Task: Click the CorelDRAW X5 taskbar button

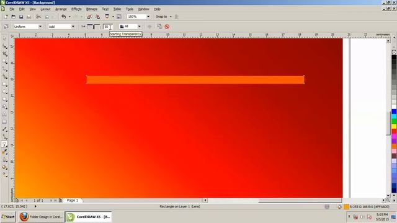Action: click(88, 217)
